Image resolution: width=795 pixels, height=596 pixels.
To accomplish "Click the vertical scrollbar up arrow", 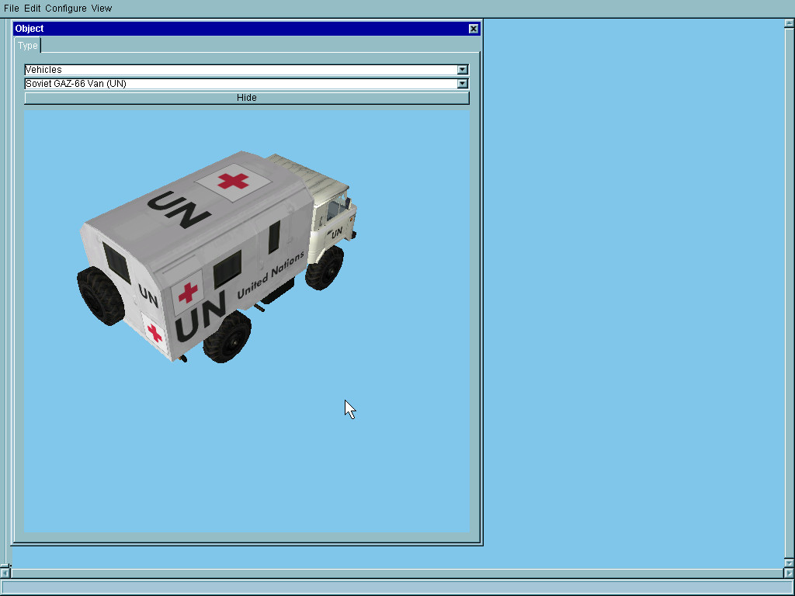I will 789,23.
